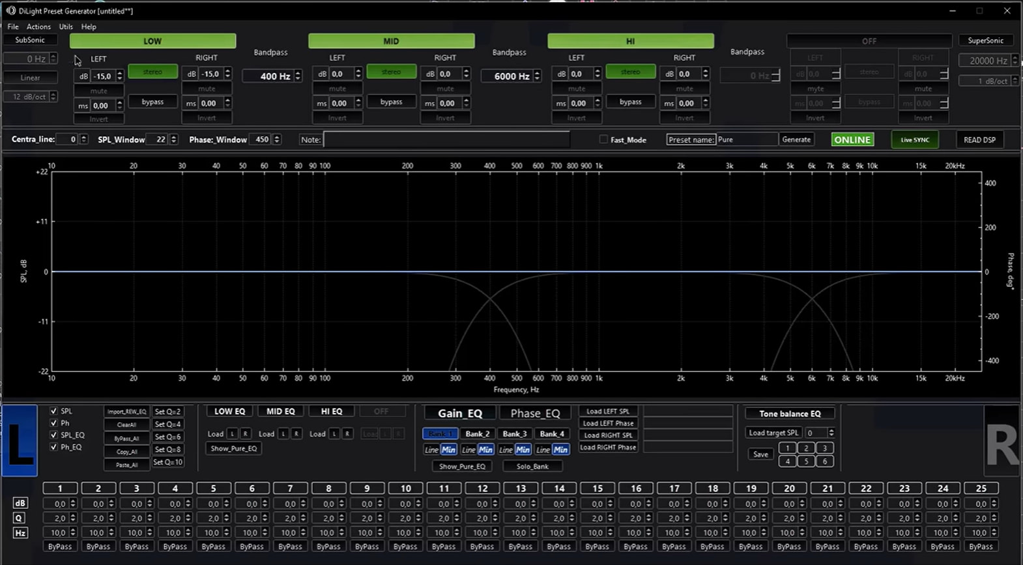Click the Preset name field
This screenshot has width=1023, height=565.
pos(747,139)
